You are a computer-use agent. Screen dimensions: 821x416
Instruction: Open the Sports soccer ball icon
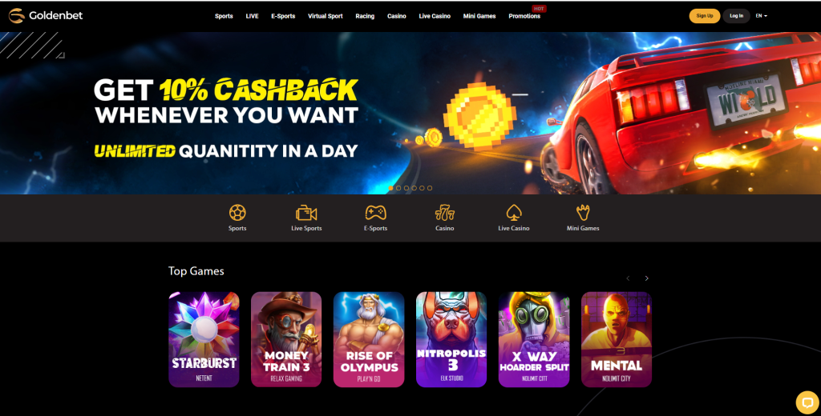[237, 213]
